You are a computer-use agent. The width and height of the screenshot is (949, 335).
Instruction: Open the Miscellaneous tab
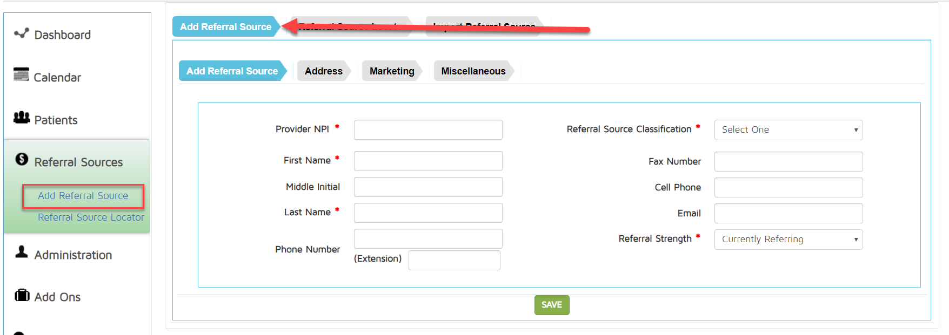[473, 71]
